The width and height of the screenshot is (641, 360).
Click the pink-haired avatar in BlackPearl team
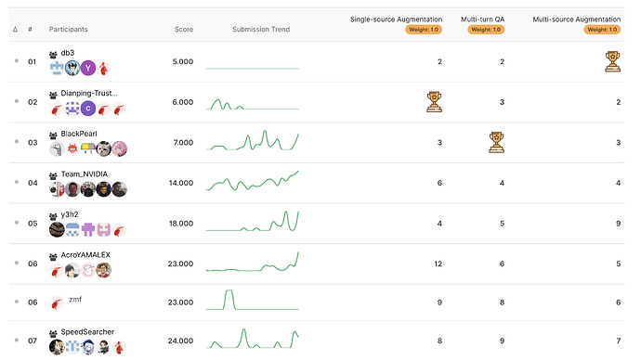tap(119, 149)
